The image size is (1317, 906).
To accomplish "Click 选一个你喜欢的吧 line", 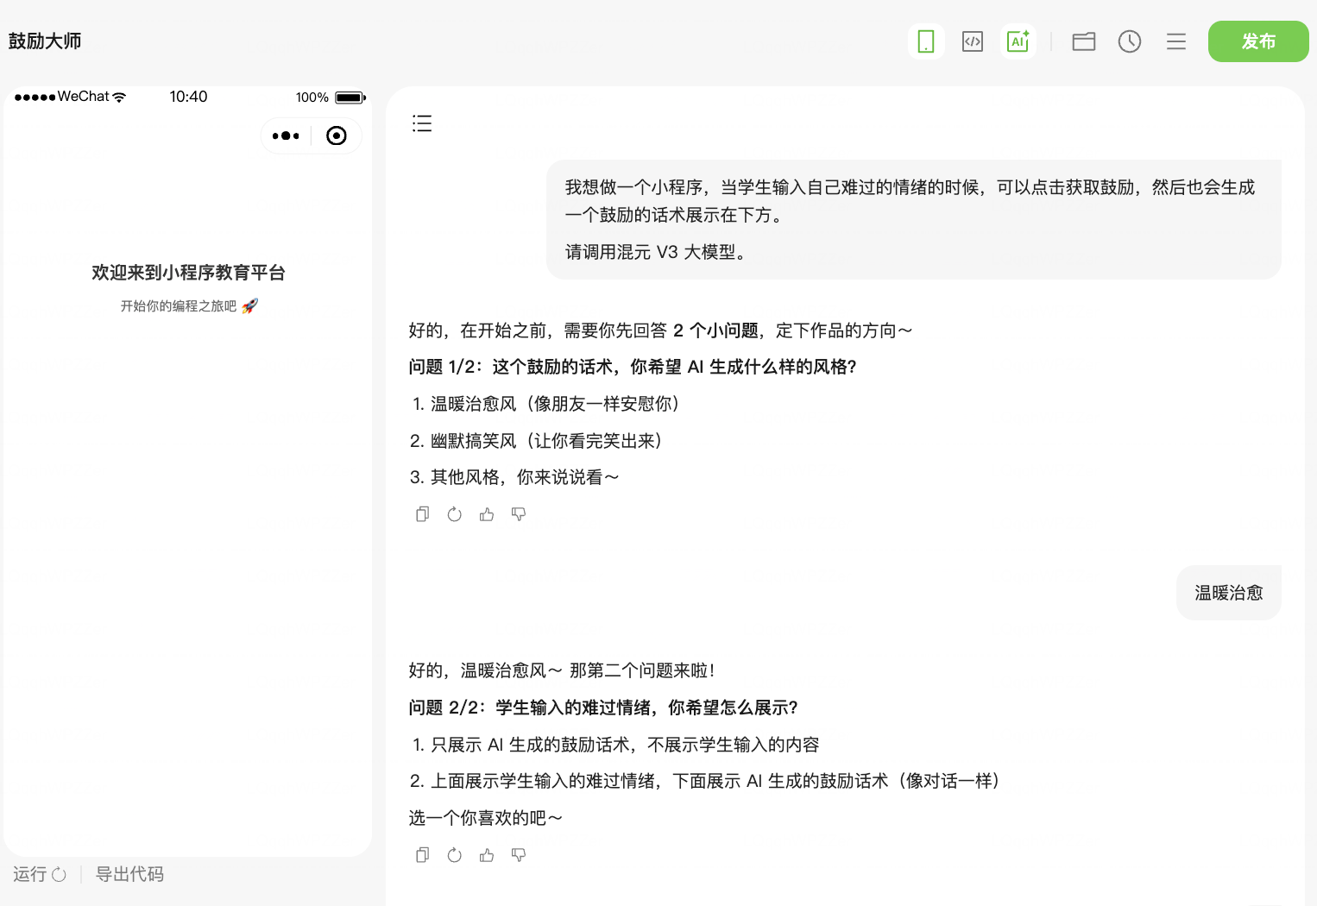I will click(x=486, y=818).
